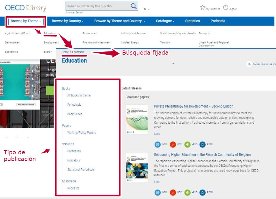This screenshot has height=199, width=276.
Task: Open Private Philanthropy for Development title
Action: (x=194, y=106)
